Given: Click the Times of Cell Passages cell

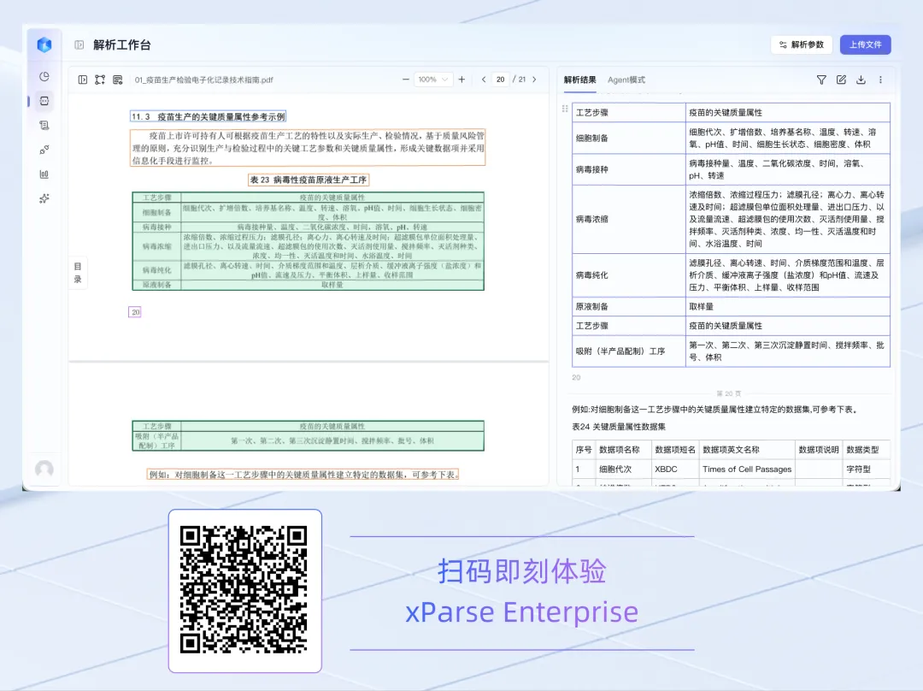Looking at the screenshot, I should point(746,469).
